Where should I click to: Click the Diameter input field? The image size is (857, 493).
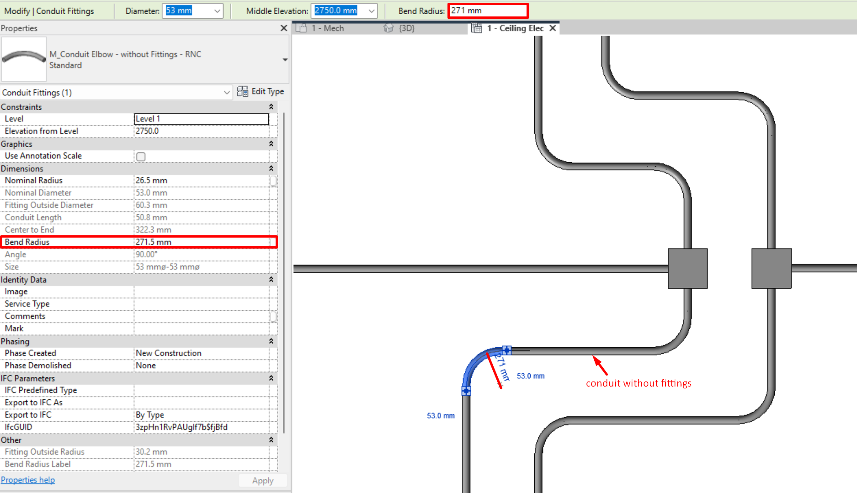[x=187, y=11]
